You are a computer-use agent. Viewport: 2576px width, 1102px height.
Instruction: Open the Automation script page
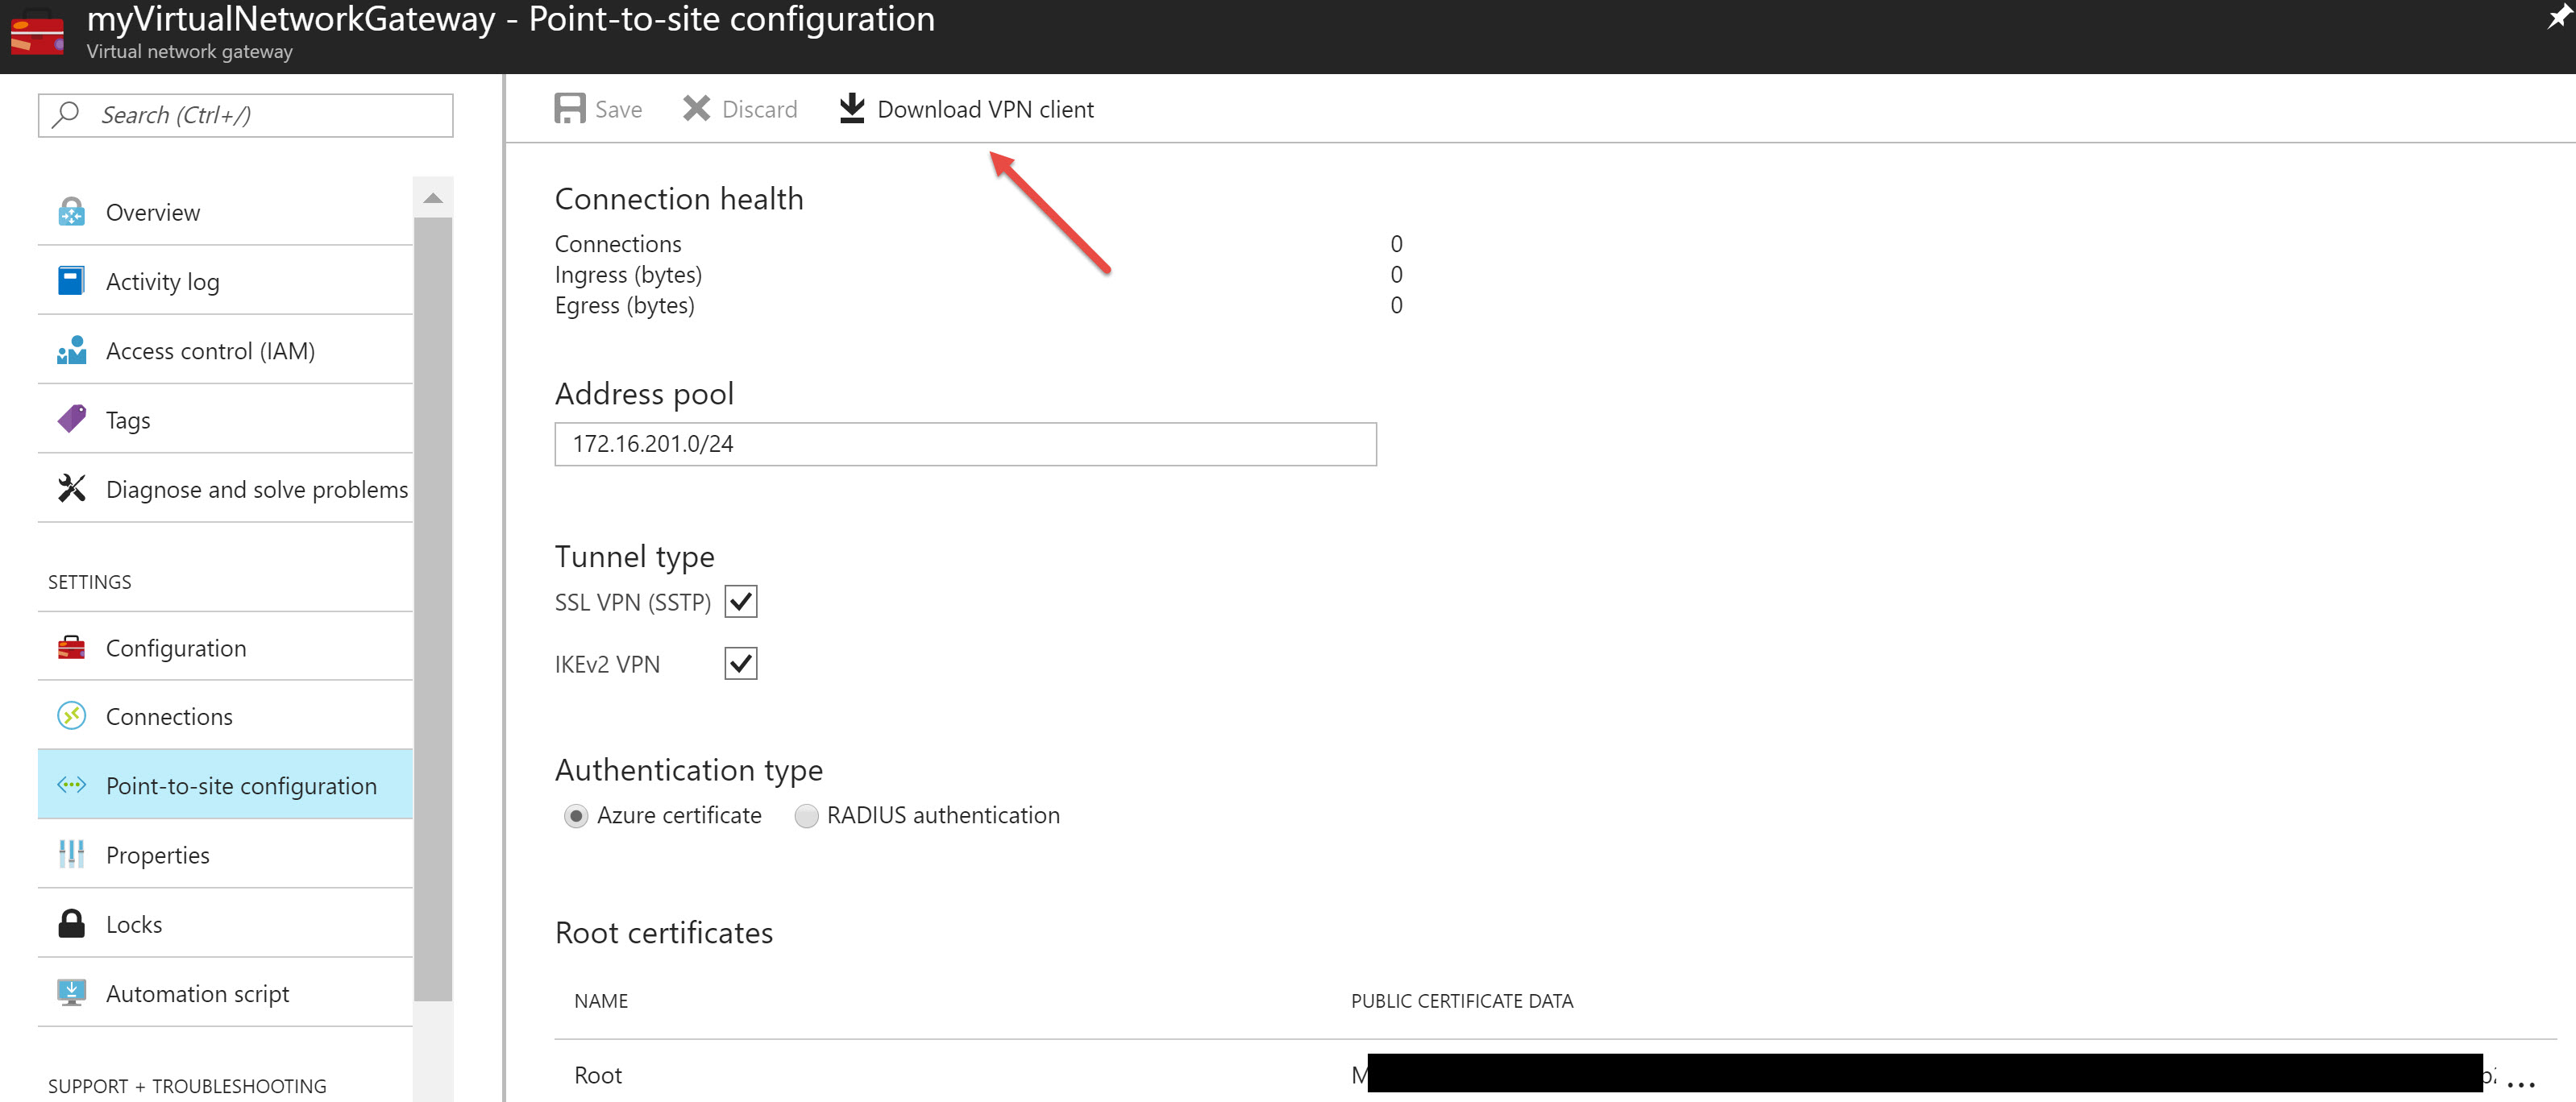click(197, 993)
